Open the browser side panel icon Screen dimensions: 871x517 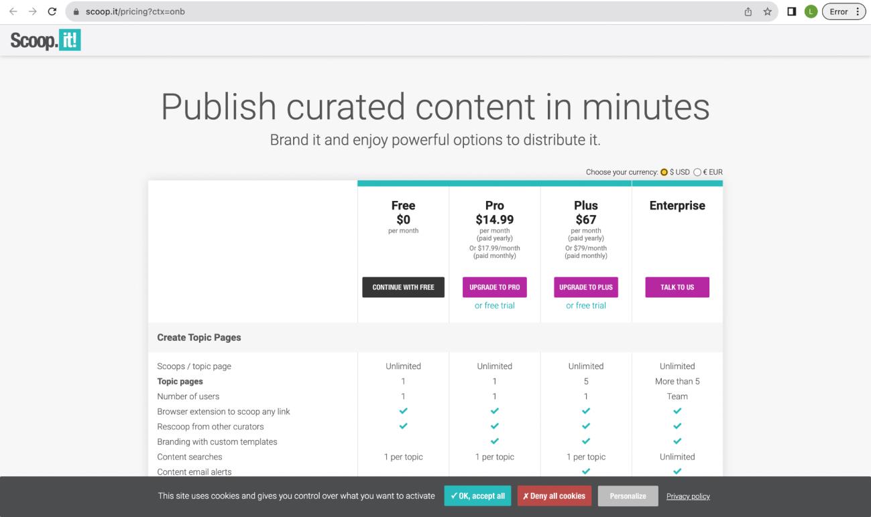(791, 11)
